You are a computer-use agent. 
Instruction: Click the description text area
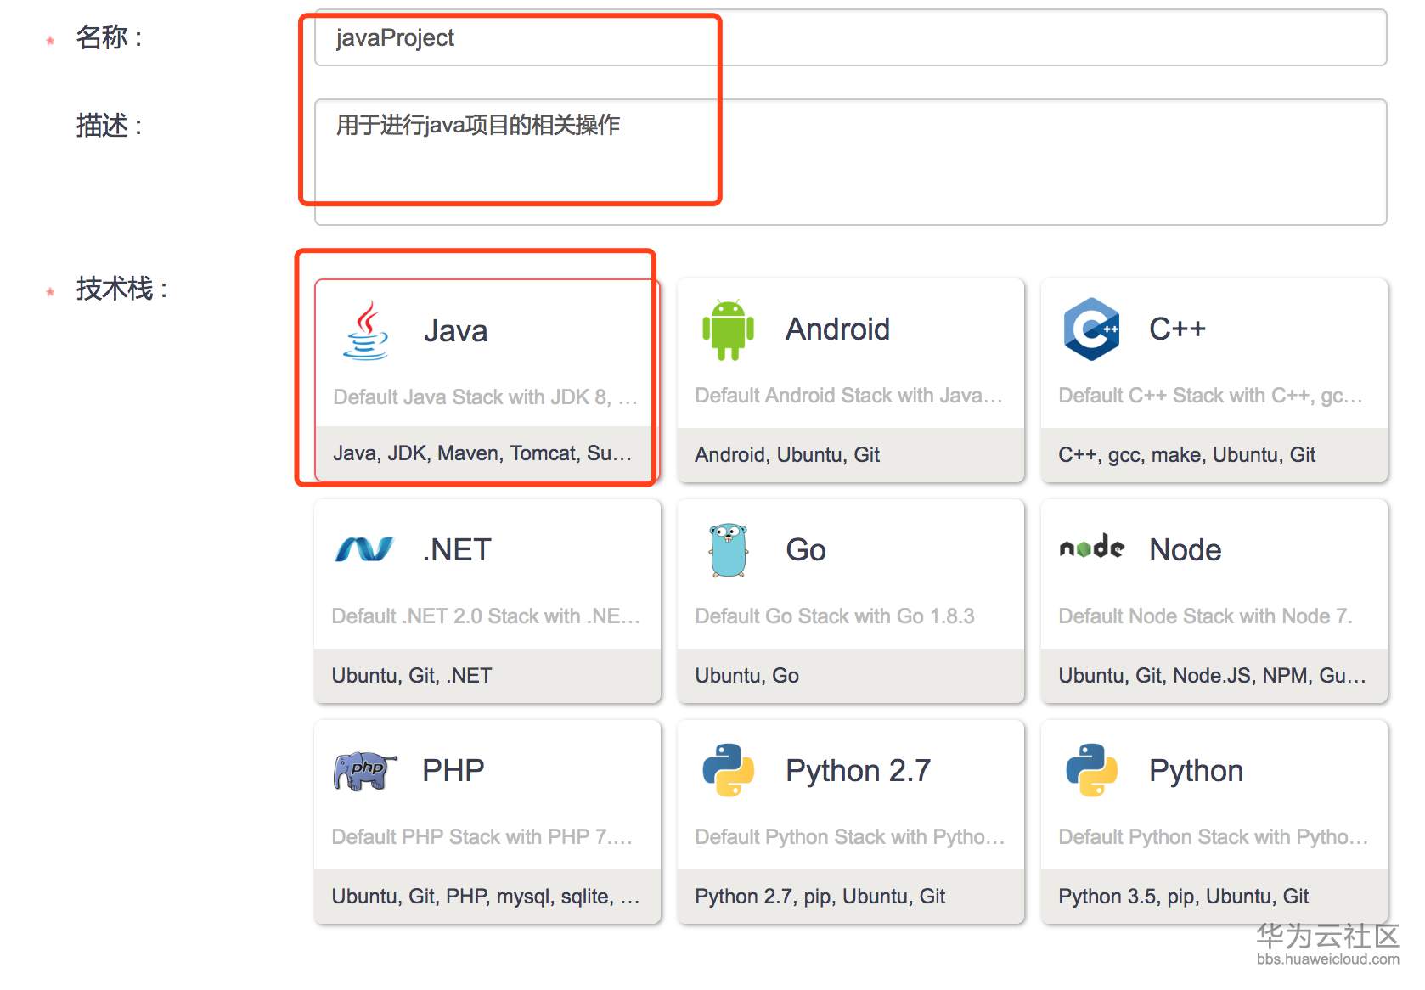pyautogui.click(x=850, y=162)
